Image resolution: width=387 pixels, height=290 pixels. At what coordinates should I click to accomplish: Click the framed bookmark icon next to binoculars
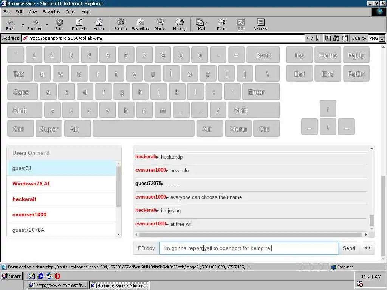pyautogui.click(x=328, y=38)
